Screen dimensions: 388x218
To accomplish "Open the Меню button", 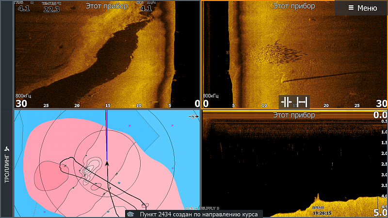I will click(x=362, y=8).
